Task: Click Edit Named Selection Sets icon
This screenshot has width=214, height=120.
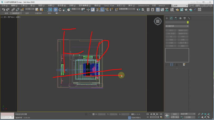Action: [117, 9]
